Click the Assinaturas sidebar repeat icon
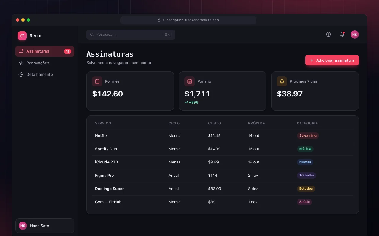 pyautogui.click(x=21, y=51)
